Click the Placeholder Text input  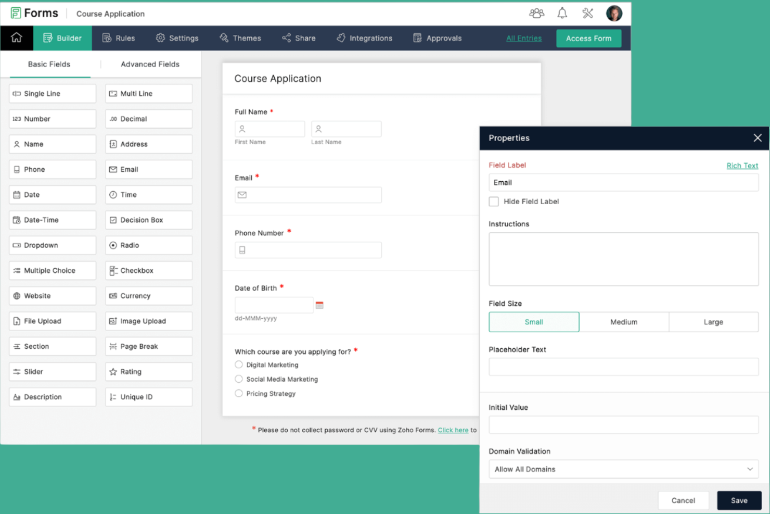click(624, 367)
